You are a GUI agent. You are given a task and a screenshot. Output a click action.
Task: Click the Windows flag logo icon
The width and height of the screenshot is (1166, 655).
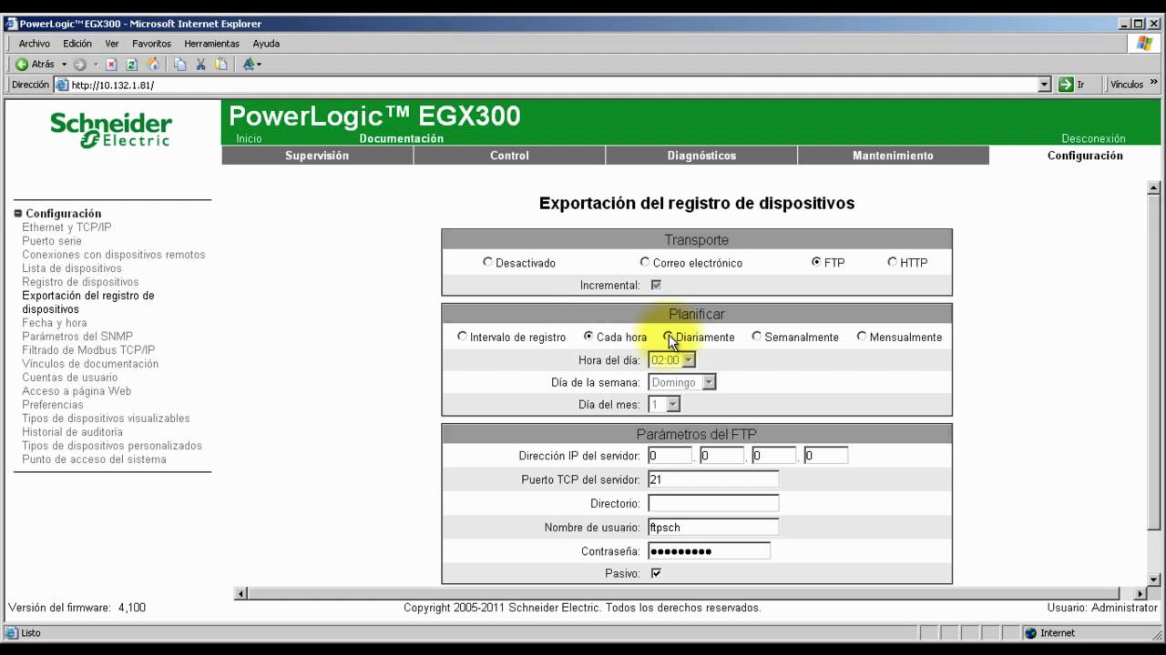point(1144,44)
